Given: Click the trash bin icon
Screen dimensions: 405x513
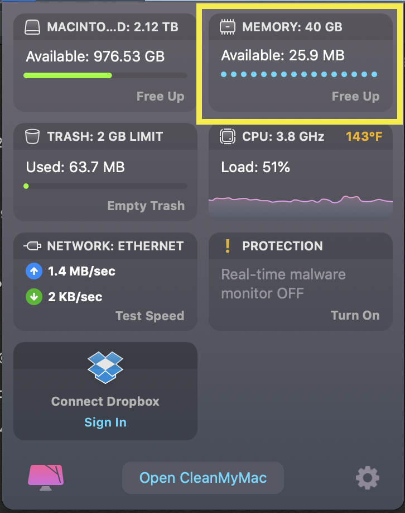Looking at the screenshot, I should tap(33, 136).
